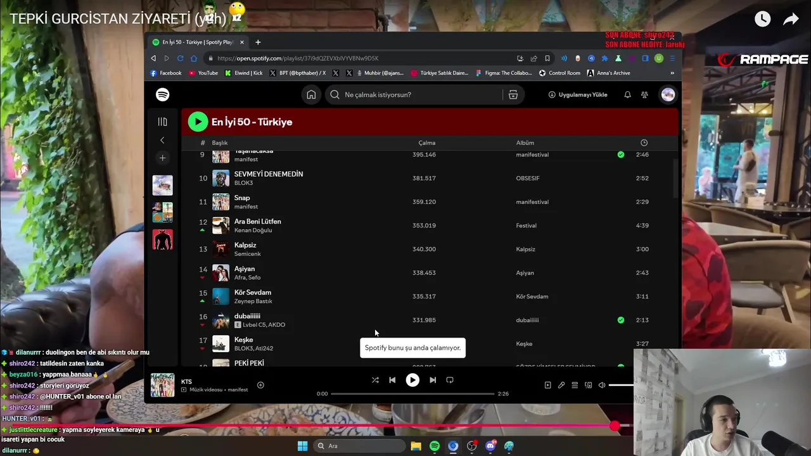The height and width of the screenshot is (456, 811).
Task: Go to Spotify home
Action: 311,94
